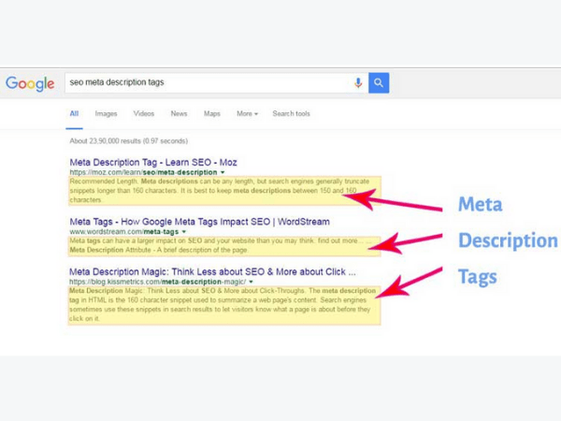Click the blue search magnifier button

379,82
